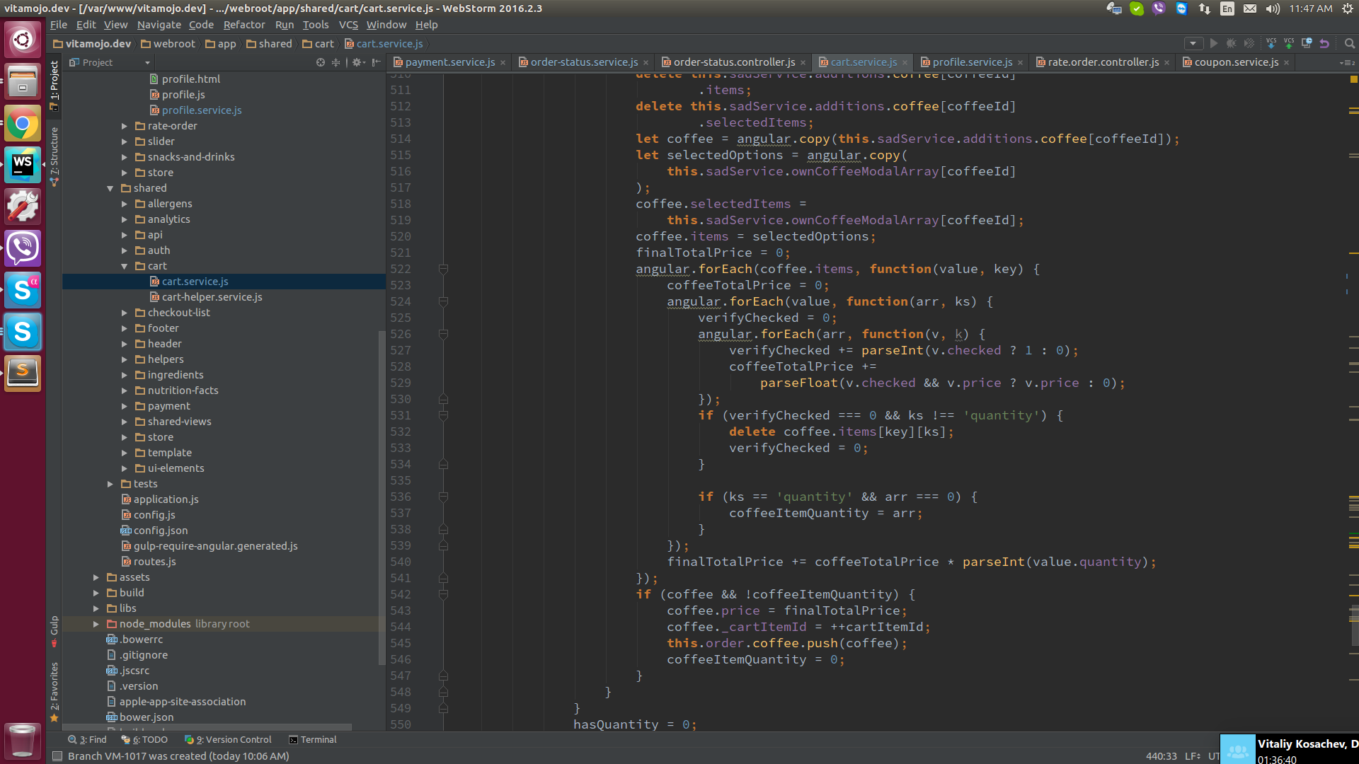Viewport: 1359px width, 764px height.
Task: Toggle the Favorites tool window button
Action: tap(54, 692)
